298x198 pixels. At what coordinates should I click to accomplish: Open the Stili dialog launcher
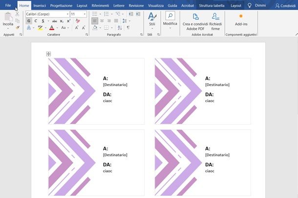pos(158,34)
